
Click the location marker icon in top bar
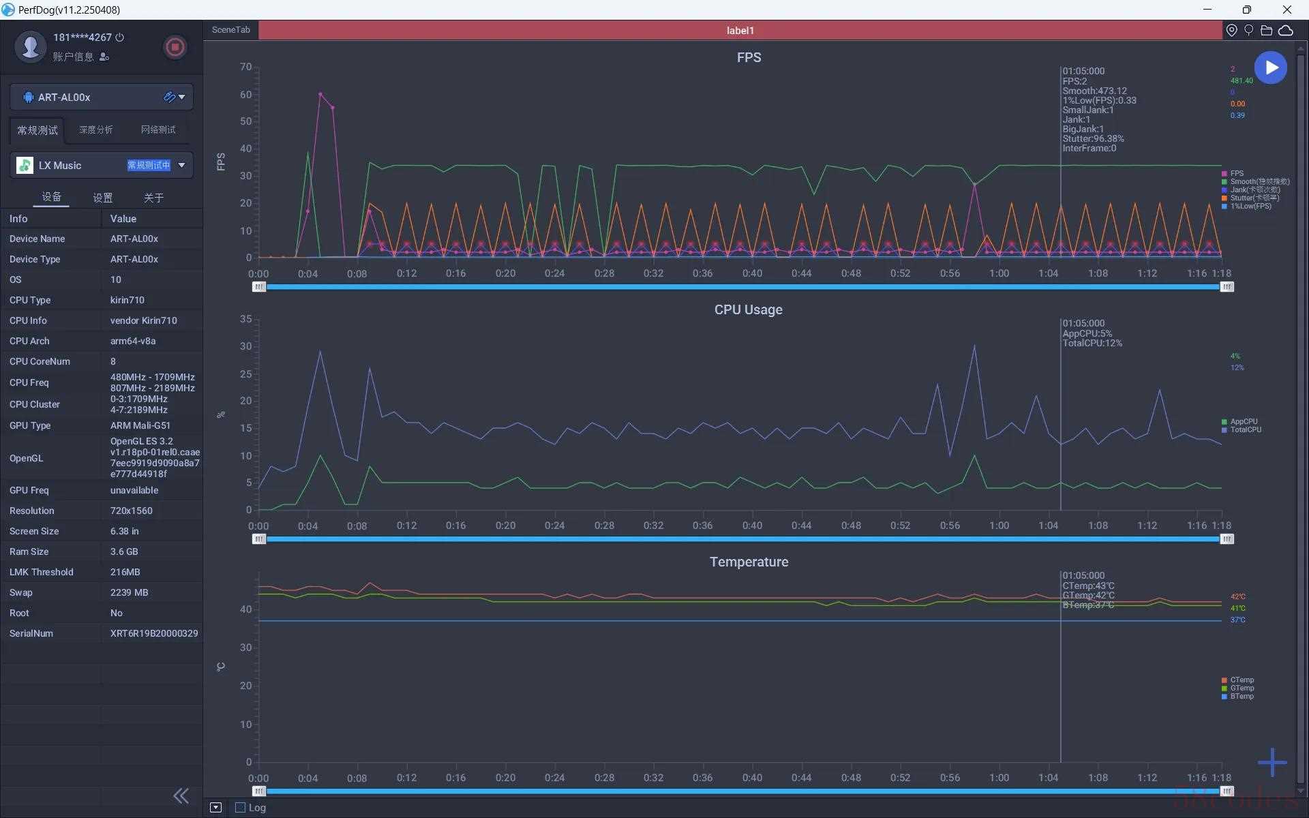pos(1231,30)
